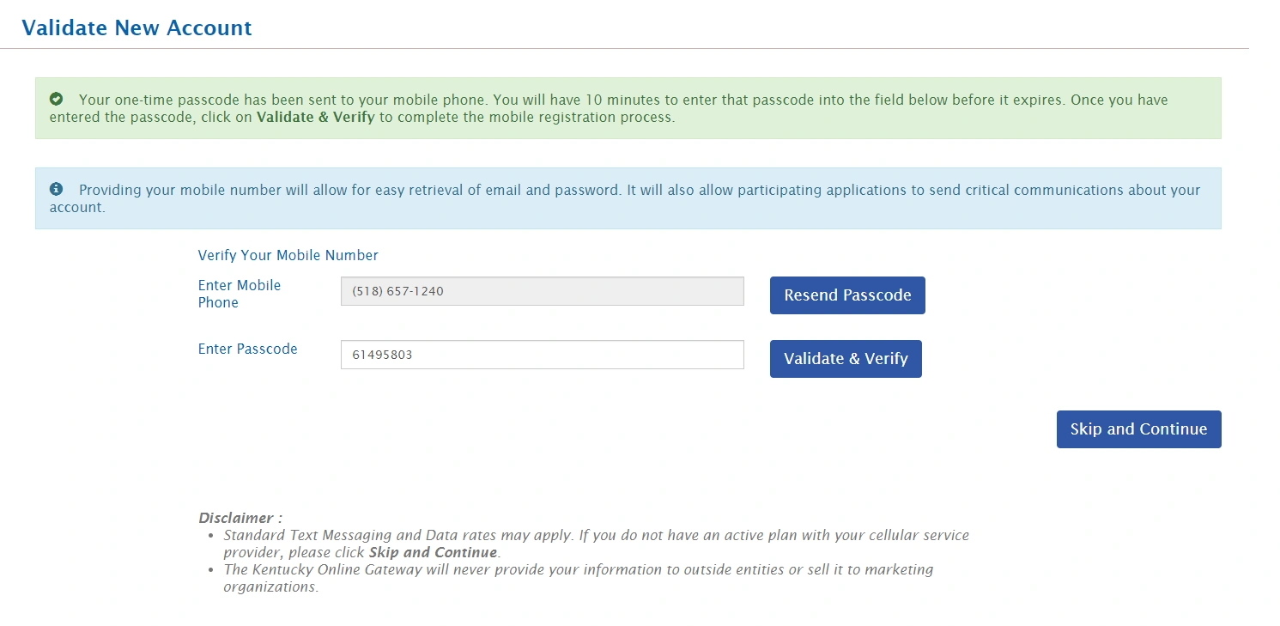The image size is (1280, 626).
Task: Focus the Enter Passcode input field
Action: coord(542,355)
